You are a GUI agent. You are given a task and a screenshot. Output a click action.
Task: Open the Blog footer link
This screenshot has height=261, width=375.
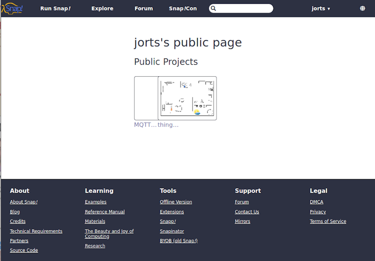pos(15,212)
